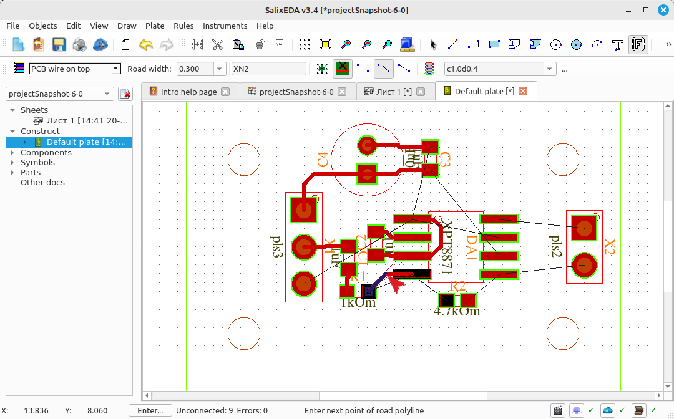
Task: Click the checklist properties icon
Action: click(280, 44)
